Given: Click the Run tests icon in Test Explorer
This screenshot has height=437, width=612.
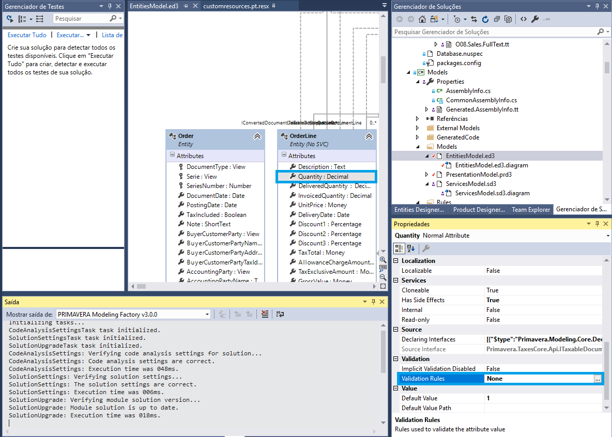Looking at the screenshot, I should (10, 19).
